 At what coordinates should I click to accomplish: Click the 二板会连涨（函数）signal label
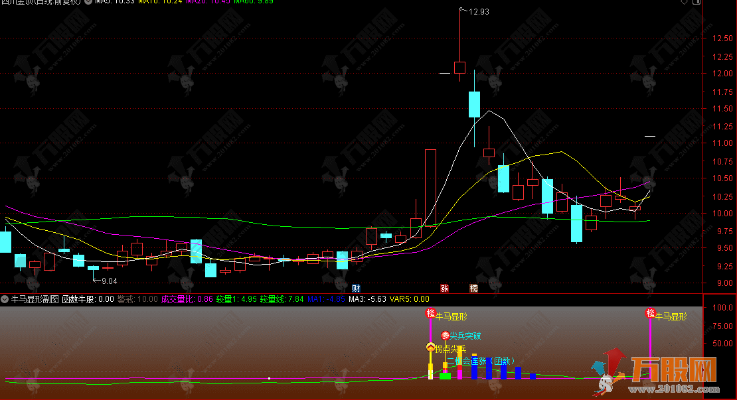click(481, 361)
